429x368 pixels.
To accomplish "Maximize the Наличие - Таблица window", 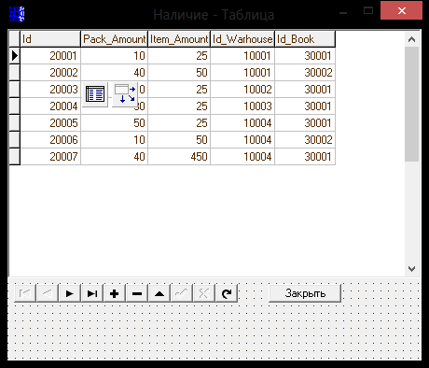I will (368, 11).
